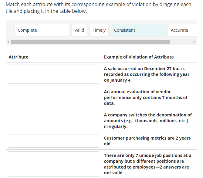The height and width of the screenshot is (178, 203).
Task: Click the scroll right arrow of tile list
Action: coord(194,42)
